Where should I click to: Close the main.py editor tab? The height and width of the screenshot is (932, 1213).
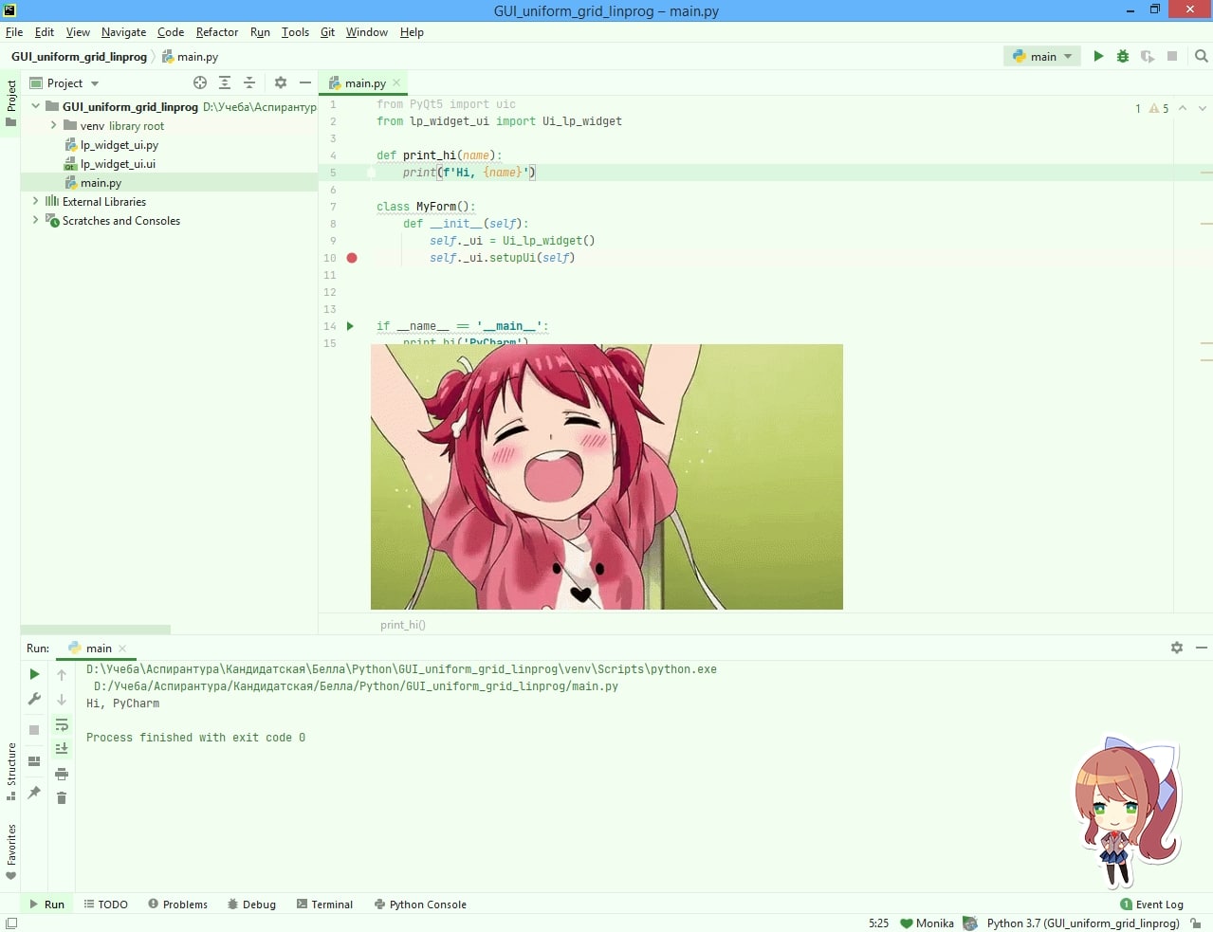[397, 83]
